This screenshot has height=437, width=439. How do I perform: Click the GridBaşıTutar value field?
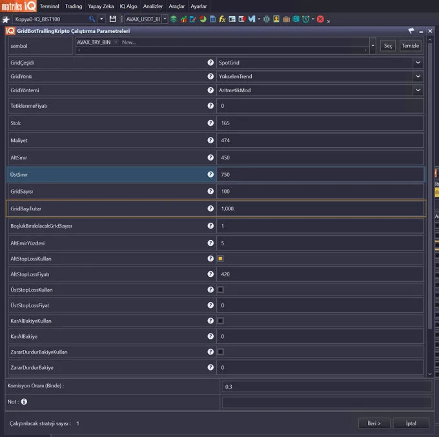pos(320,208)
